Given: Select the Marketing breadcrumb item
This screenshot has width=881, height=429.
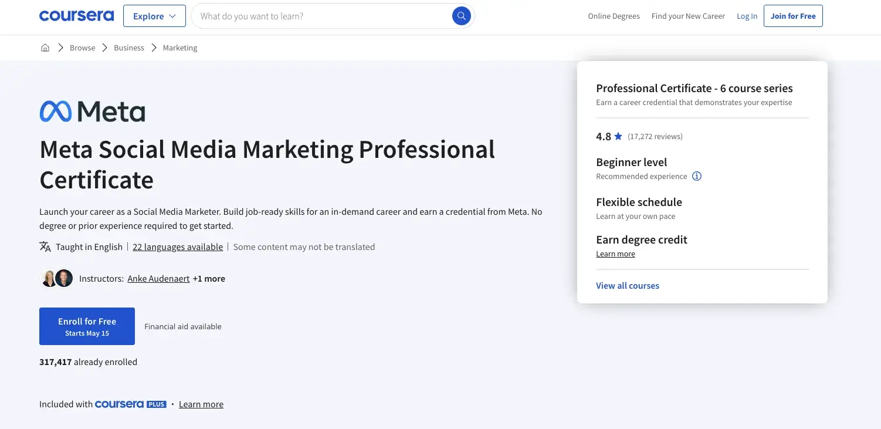Looking at the screenshot, I should 180,48.
